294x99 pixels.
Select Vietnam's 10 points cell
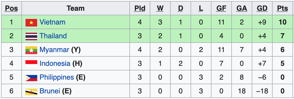tap(283, 22)
